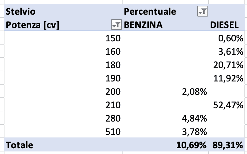Click the 180 row label cell

[113, 65]
